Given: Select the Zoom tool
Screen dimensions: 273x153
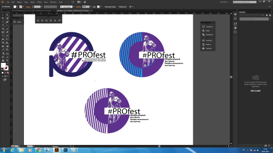Looking at the screenshot, I should tap(7, 60).
